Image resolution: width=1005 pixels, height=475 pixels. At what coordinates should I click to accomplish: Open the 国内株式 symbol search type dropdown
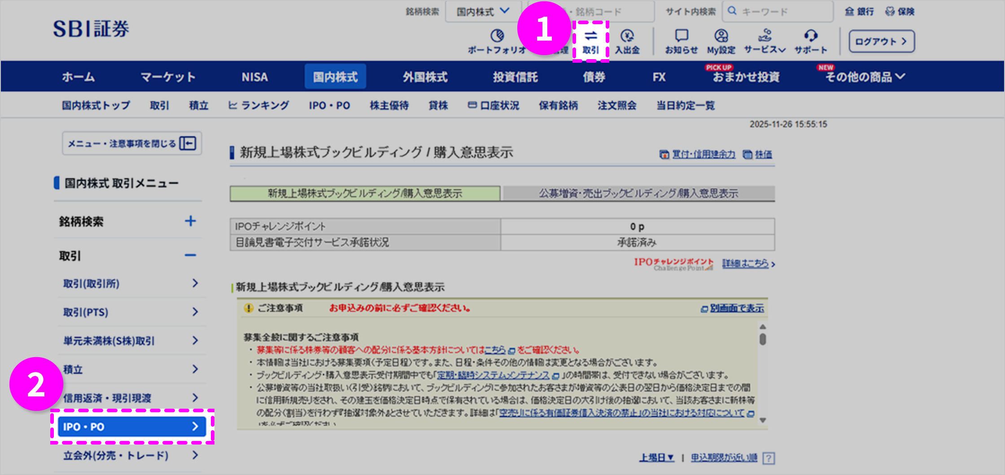coord(483,11)
